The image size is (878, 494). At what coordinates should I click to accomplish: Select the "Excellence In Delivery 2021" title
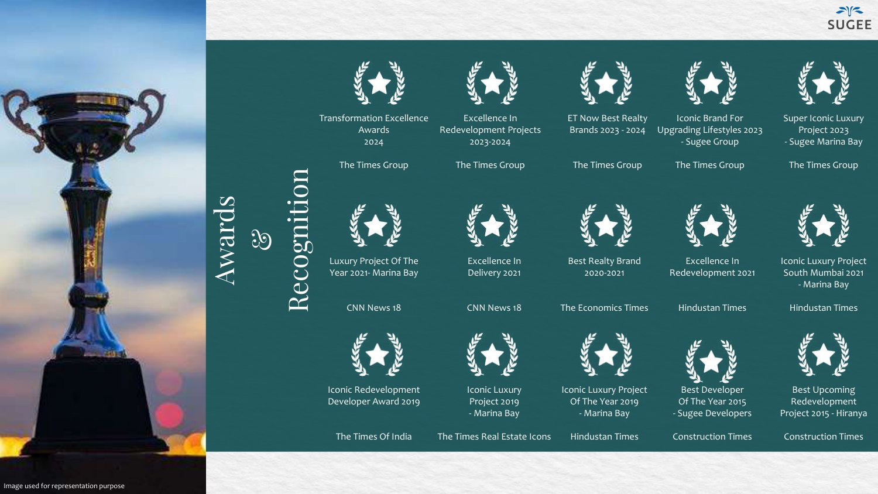pos(494,267)
